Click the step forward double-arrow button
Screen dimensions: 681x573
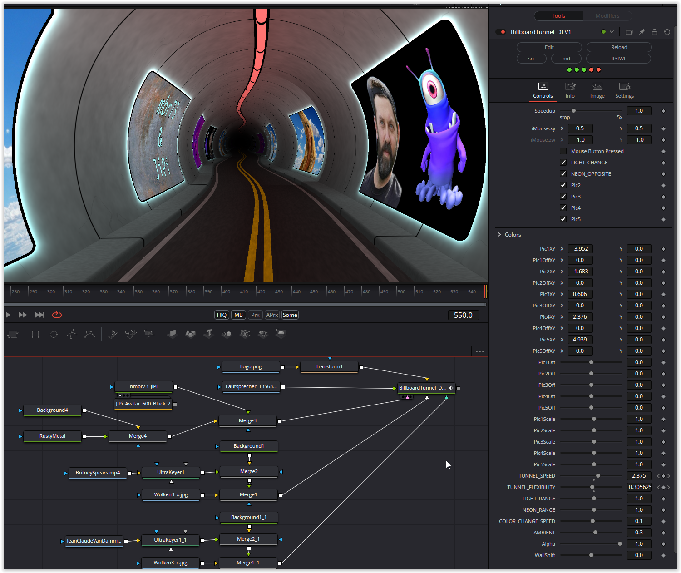22,315
